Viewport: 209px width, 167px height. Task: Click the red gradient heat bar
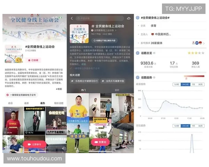click(194, 76)
